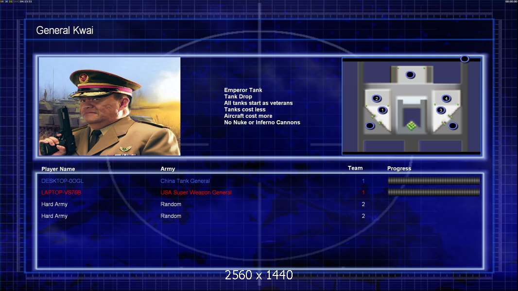518x291 pixels.
Task: Click the 'Tank Drop' ability line
Action: pyautogui.click(x=238, y=97)
